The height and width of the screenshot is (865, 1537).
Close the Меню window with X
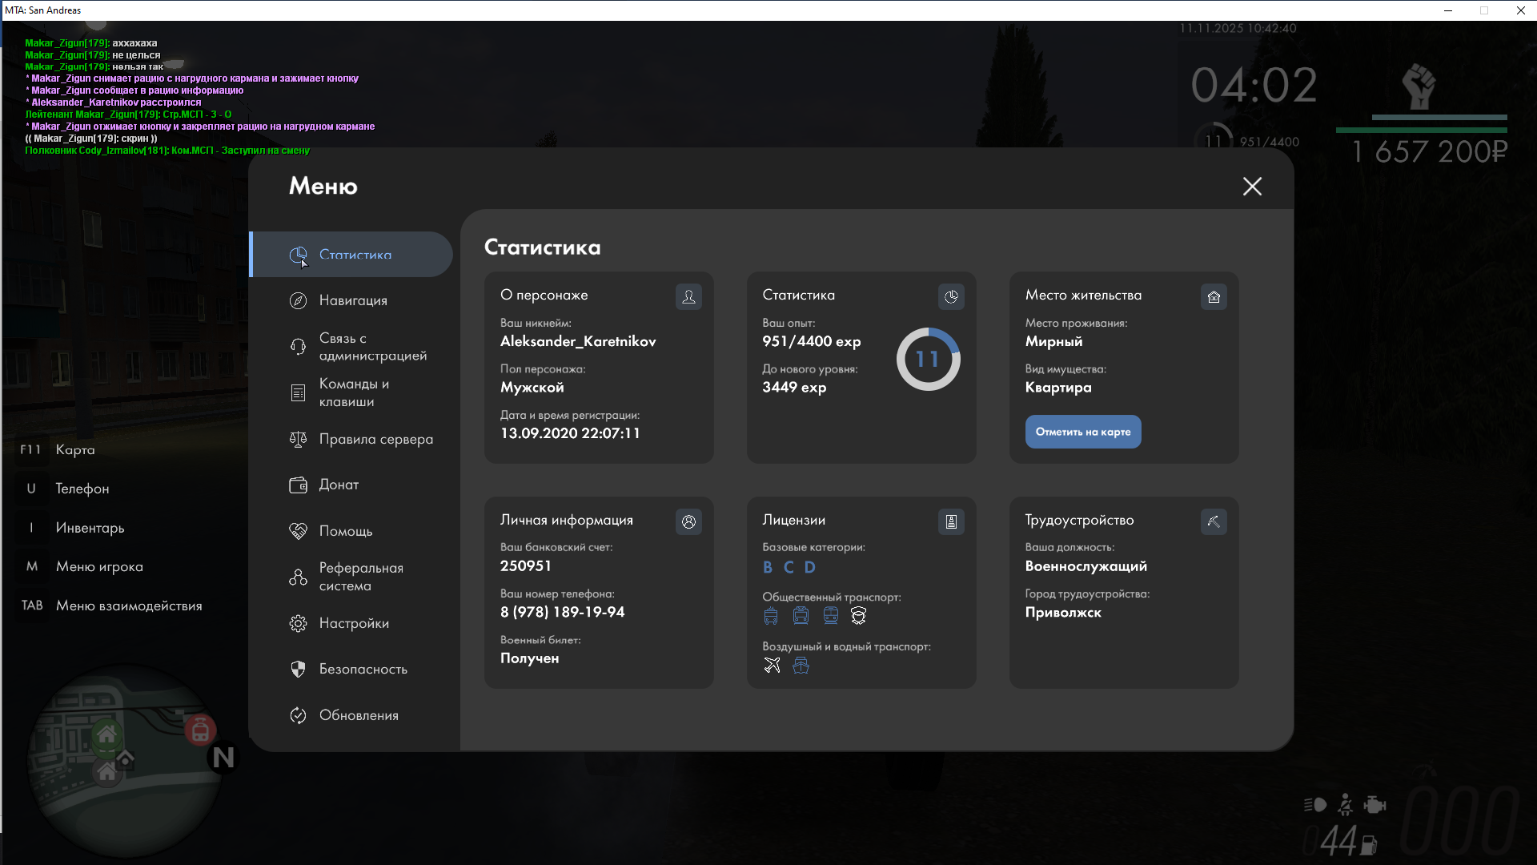coord(1252,187)
